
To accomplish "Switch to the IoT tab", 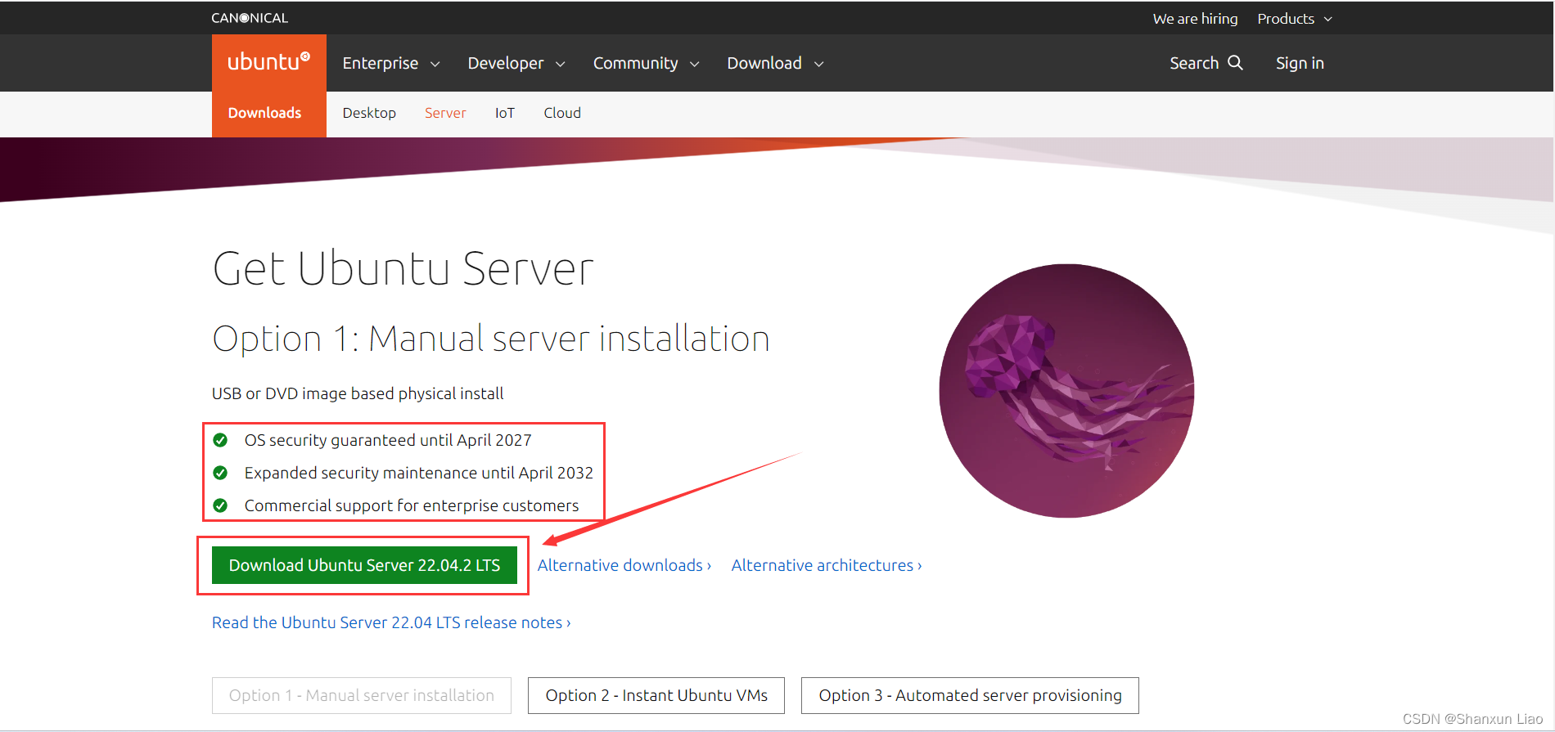I will [505, 113].
